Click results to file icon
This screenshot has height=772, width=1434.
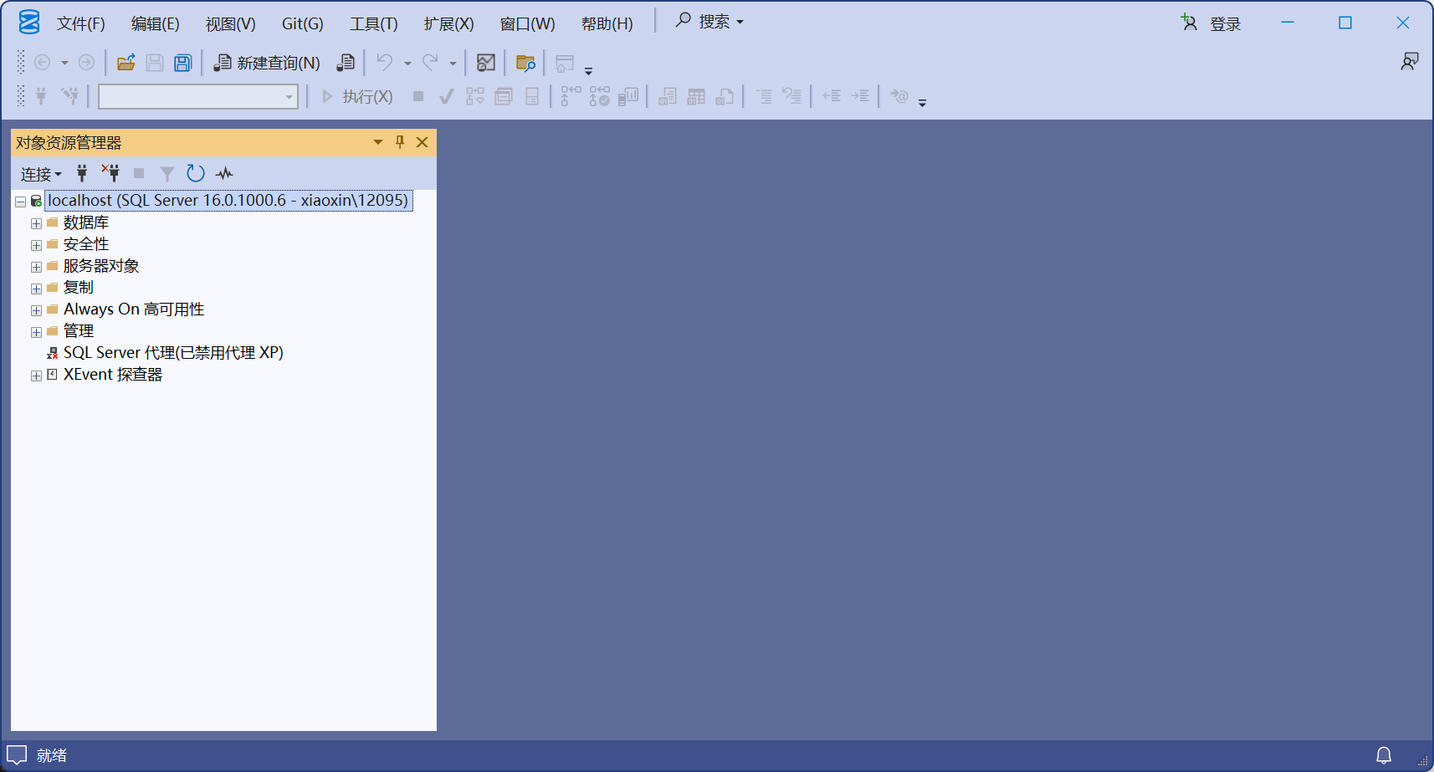pos(725,96)
